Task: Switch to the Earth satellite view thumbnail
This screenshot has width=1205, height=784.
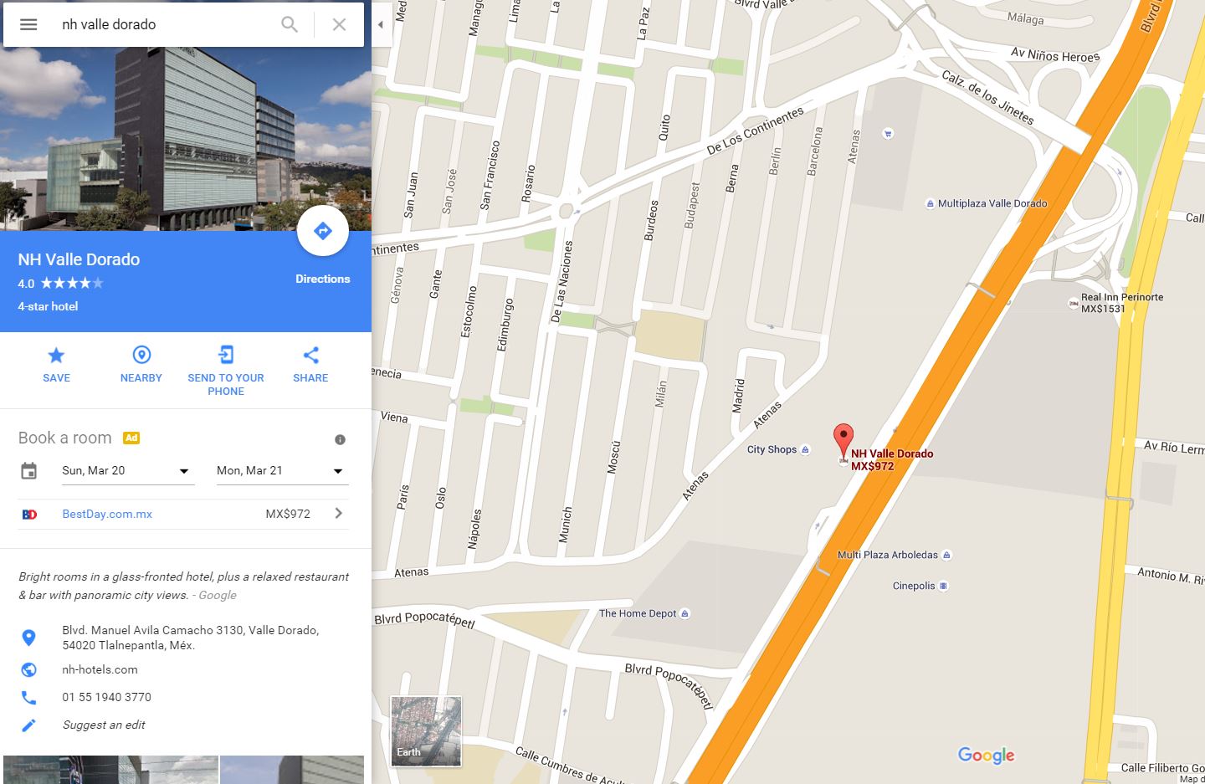Action: coord(426,731)
